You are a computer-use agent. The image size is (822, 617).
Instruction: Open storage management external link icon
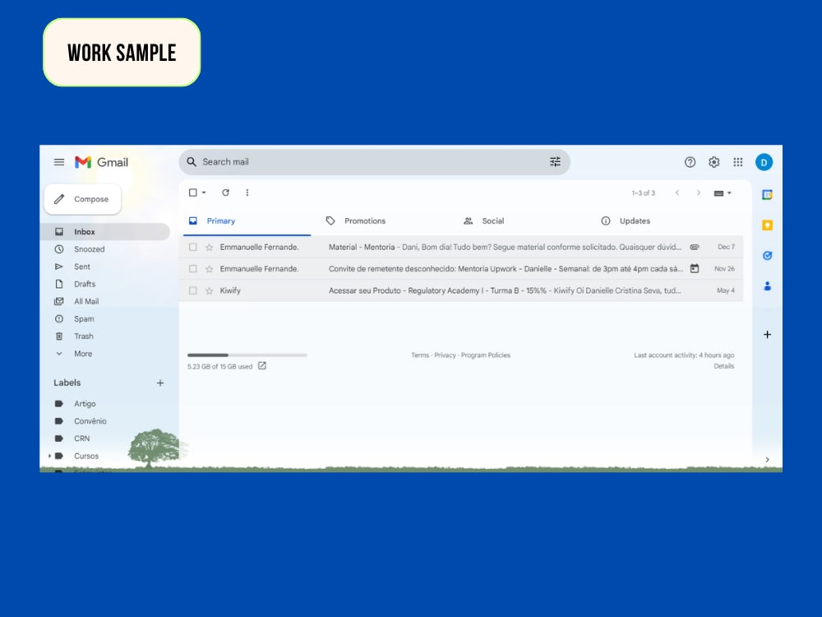pos(262,366)
